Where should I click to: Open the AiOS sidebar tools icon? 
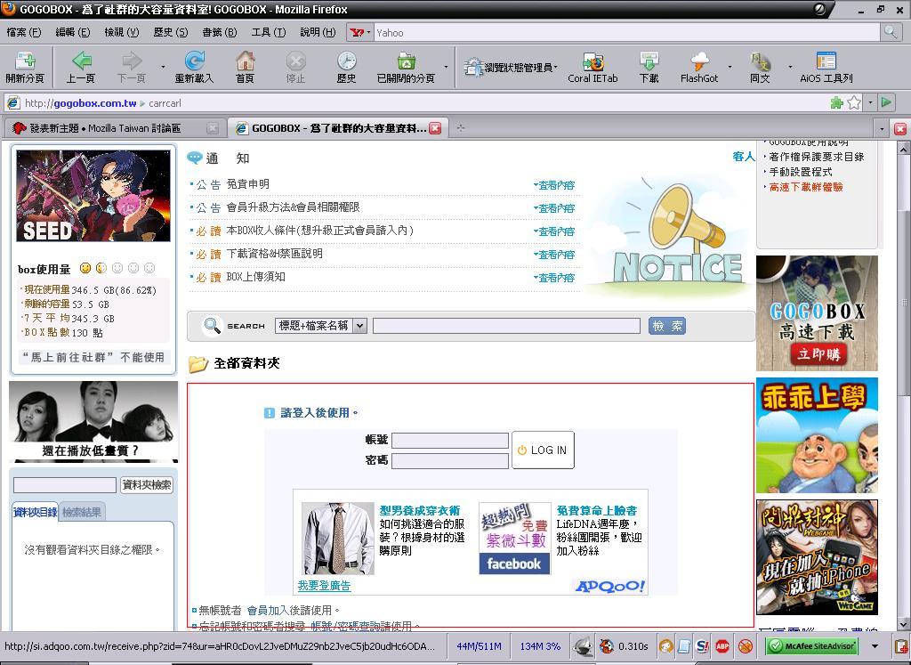tap(826, 61)
